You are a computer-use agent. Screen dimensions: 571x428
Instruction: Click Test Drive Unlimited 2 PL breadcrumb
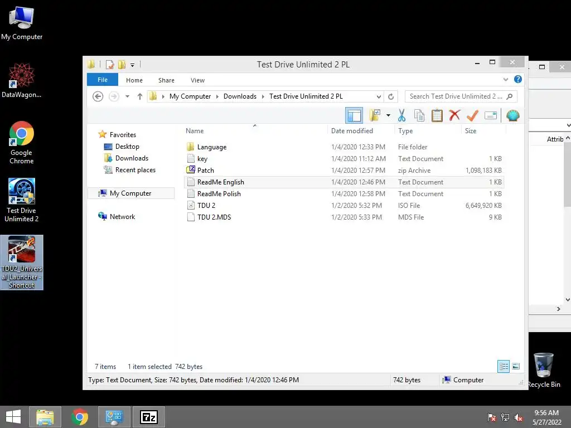tap(306, 96)
